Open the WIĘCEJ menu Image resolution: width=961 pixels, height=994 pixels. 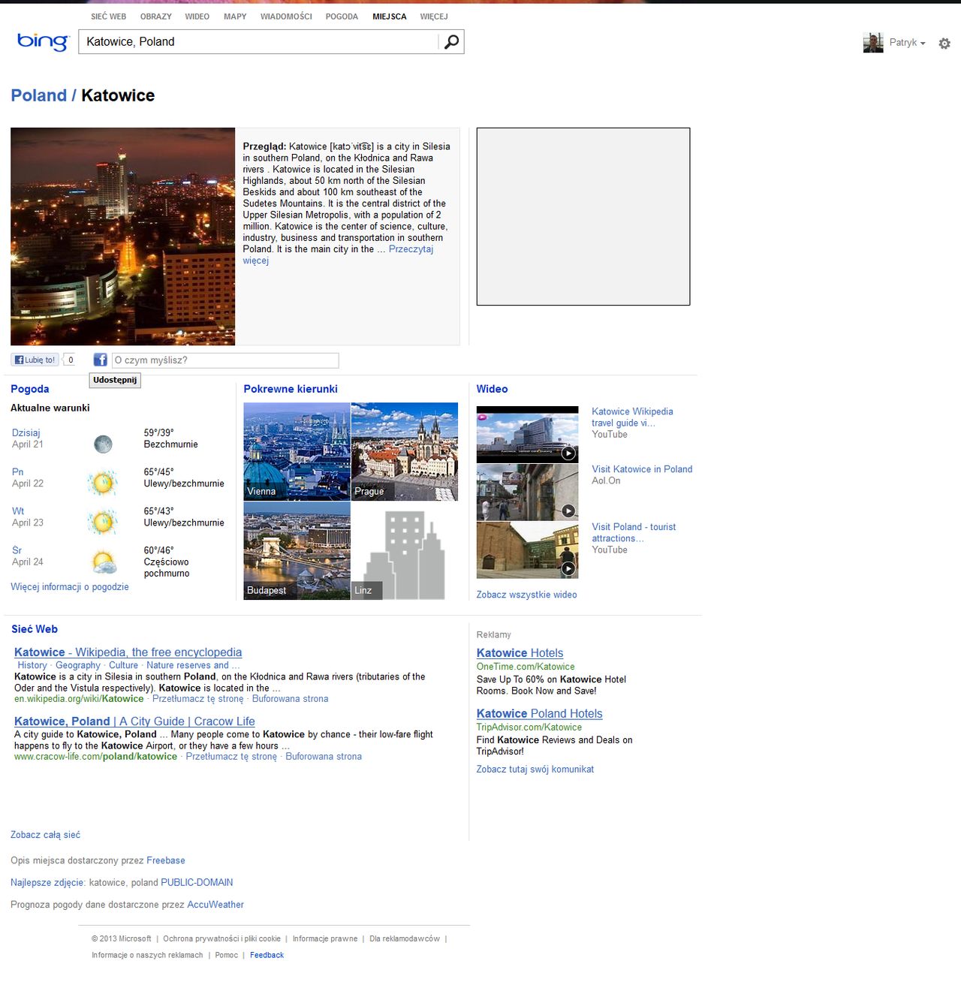[x=434, y=17]
